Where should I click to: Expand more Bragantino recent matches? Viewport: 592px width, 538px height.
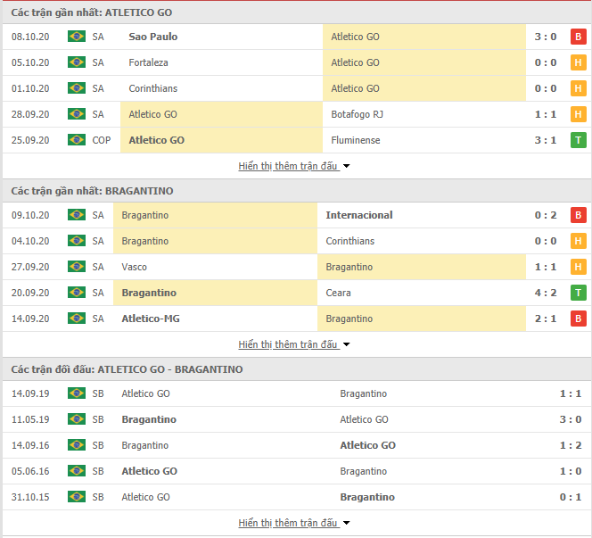click(x=293, y=344)
